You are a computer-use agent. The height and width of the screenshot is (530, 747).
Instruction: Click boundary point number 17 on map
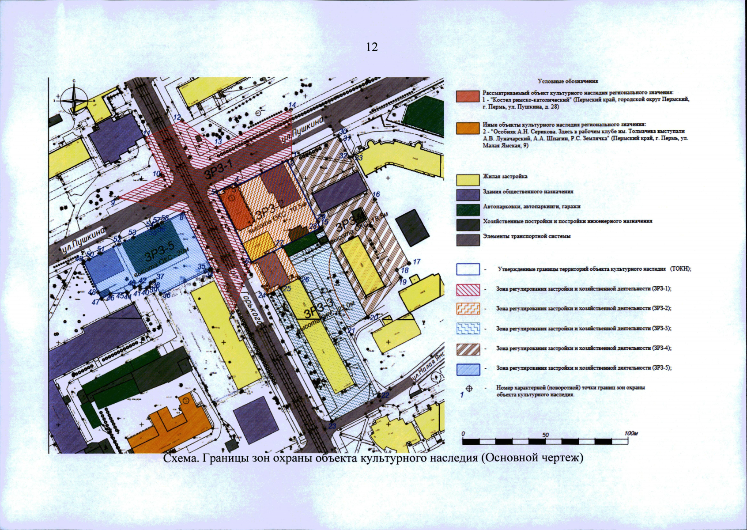(x=416, y=261)
